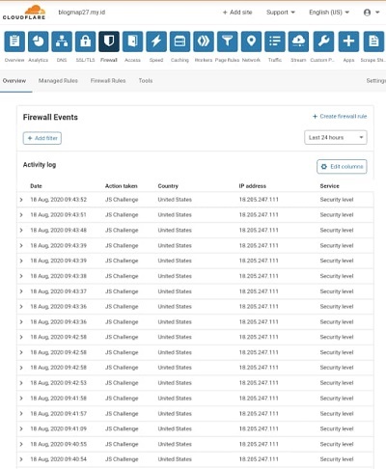Open the Traffic list icon
The width and height of the screenshot is (386, 469).
(x=275, y=41)
